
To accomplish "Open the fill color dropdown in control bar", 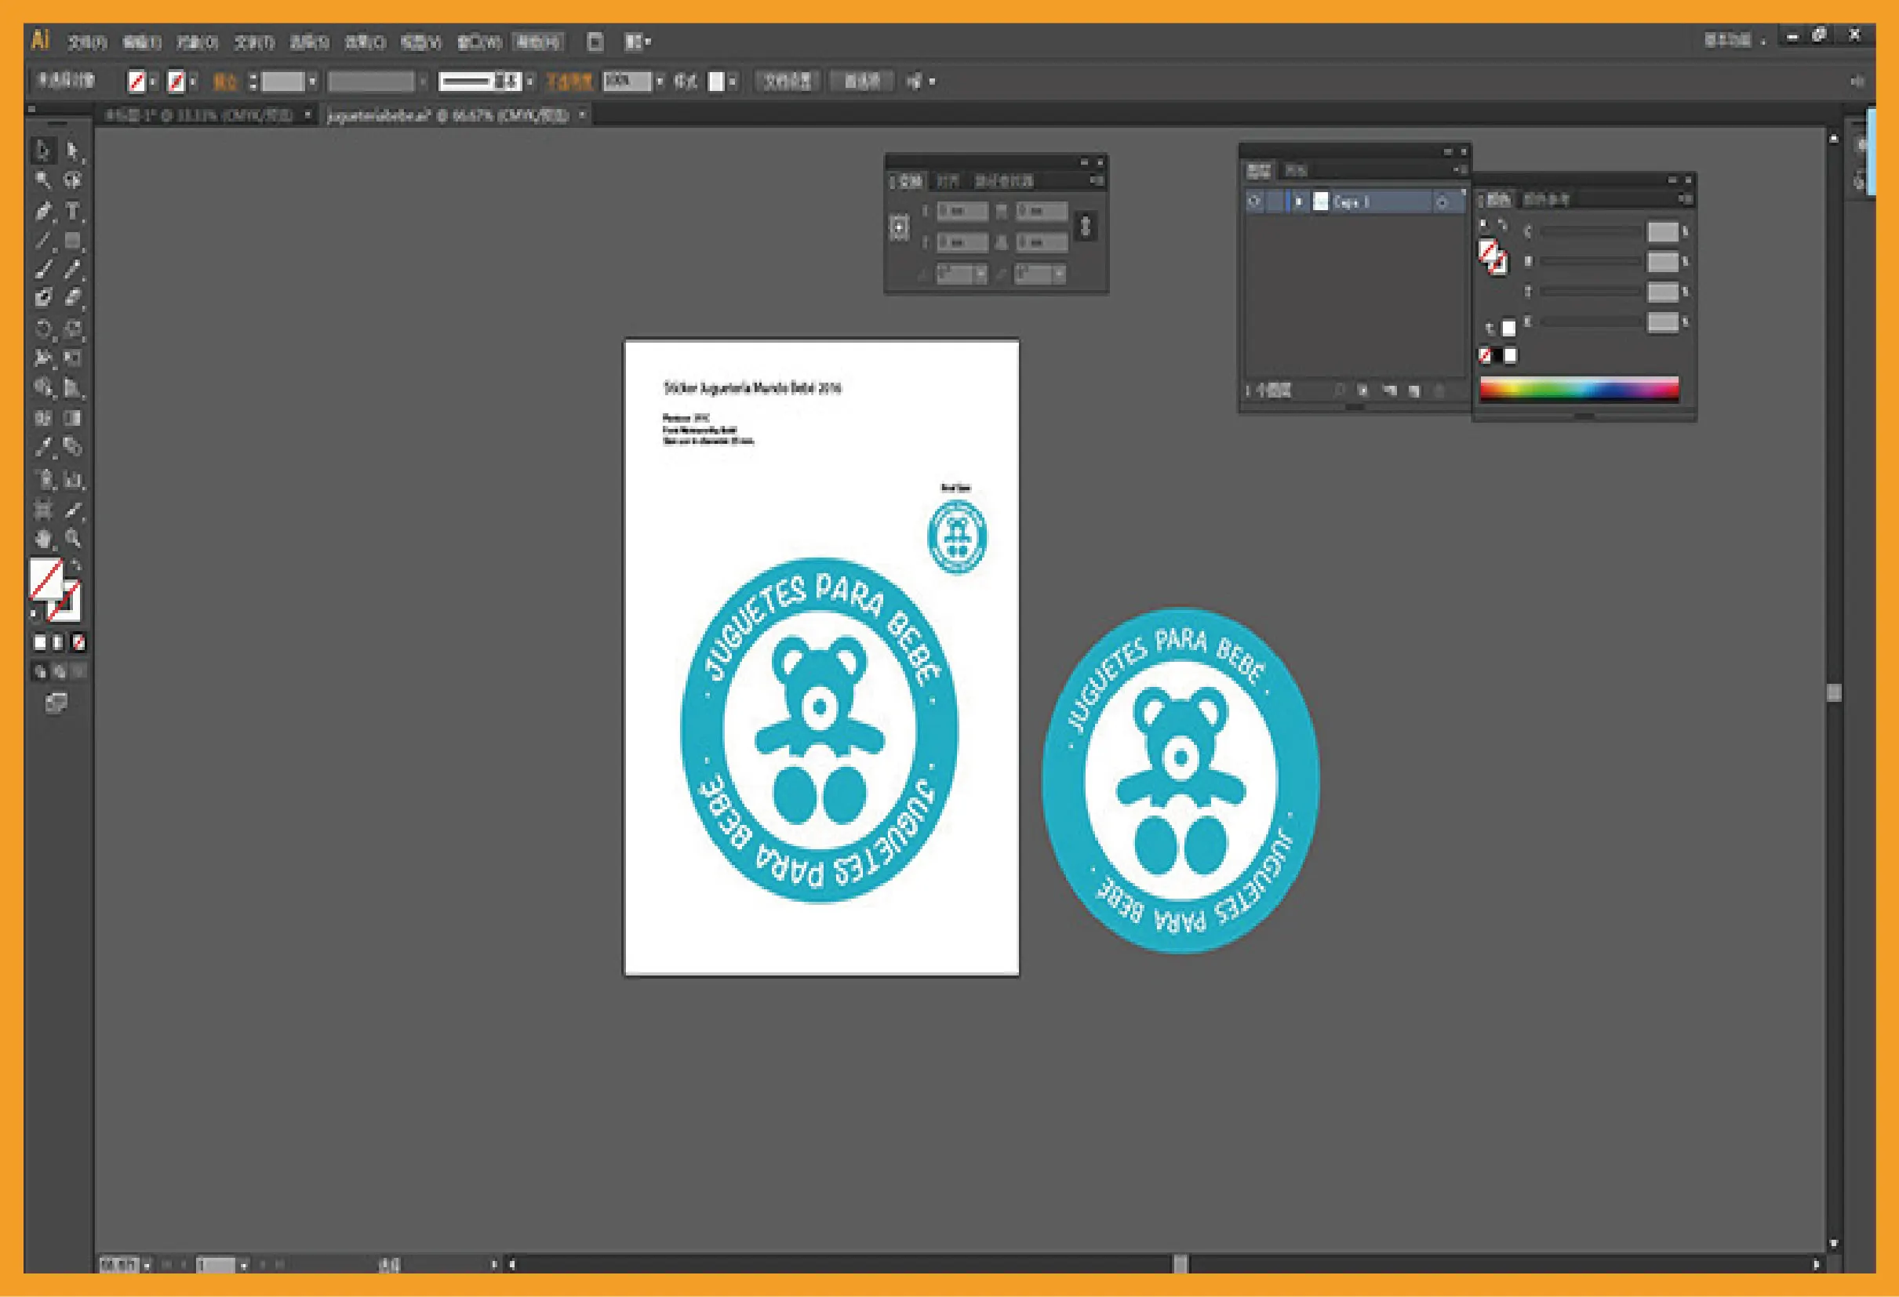I will point(153,82).
